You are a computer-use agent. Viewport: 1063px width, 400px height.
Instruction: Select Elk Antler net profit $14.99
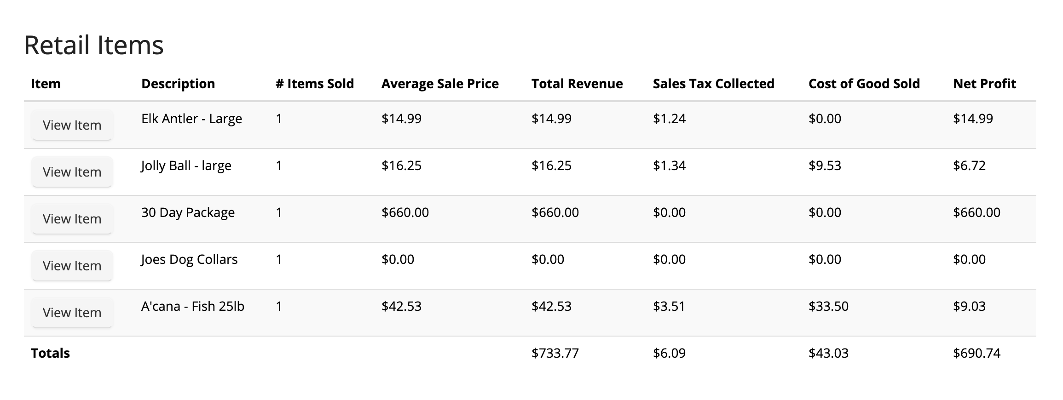coord(973,119)
